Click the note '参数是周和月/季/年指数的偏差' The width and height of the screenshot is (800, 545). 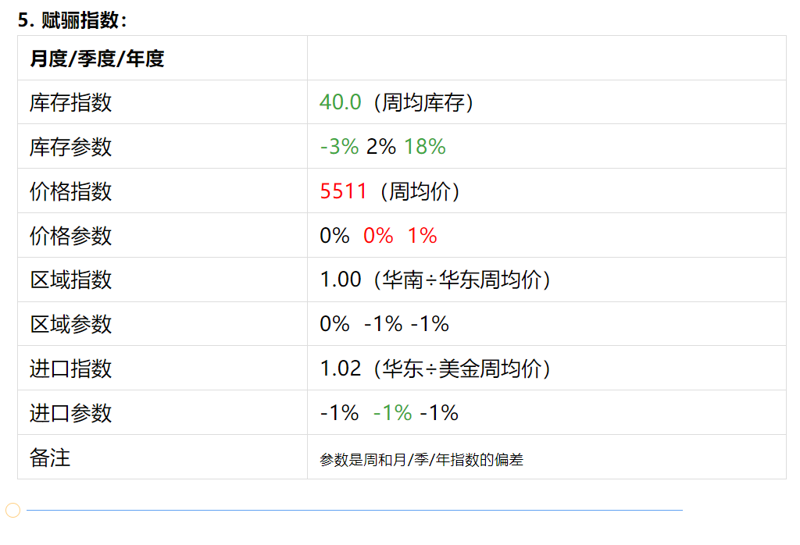point(421,460)
